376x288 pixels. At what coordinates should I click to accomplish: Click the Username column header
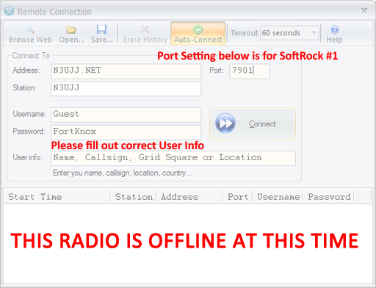click(278, 197)
